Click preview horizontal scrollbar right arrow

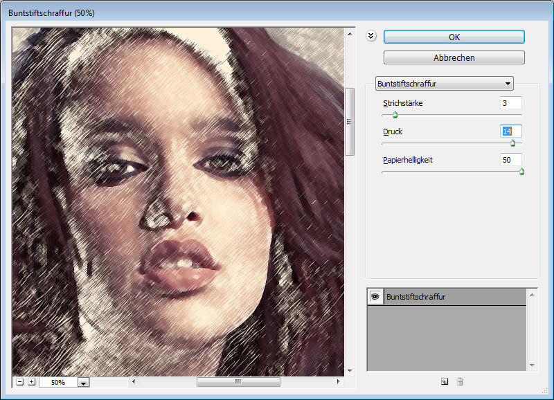click(338, 381)
